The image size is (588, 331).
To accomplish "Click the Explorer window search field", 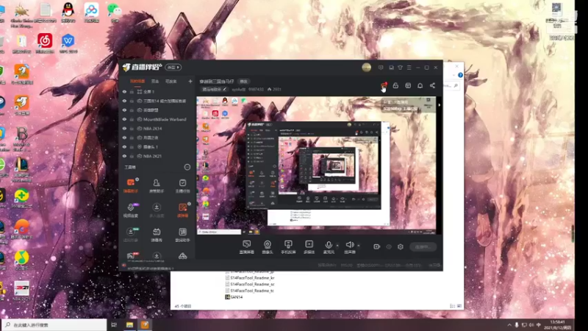I will (x=451, y=85).
